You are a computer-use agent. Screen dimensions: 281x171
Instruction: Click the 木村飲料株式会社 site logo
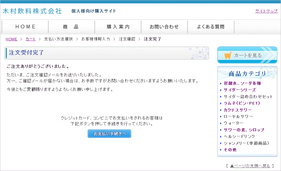[x=32, y=11]
